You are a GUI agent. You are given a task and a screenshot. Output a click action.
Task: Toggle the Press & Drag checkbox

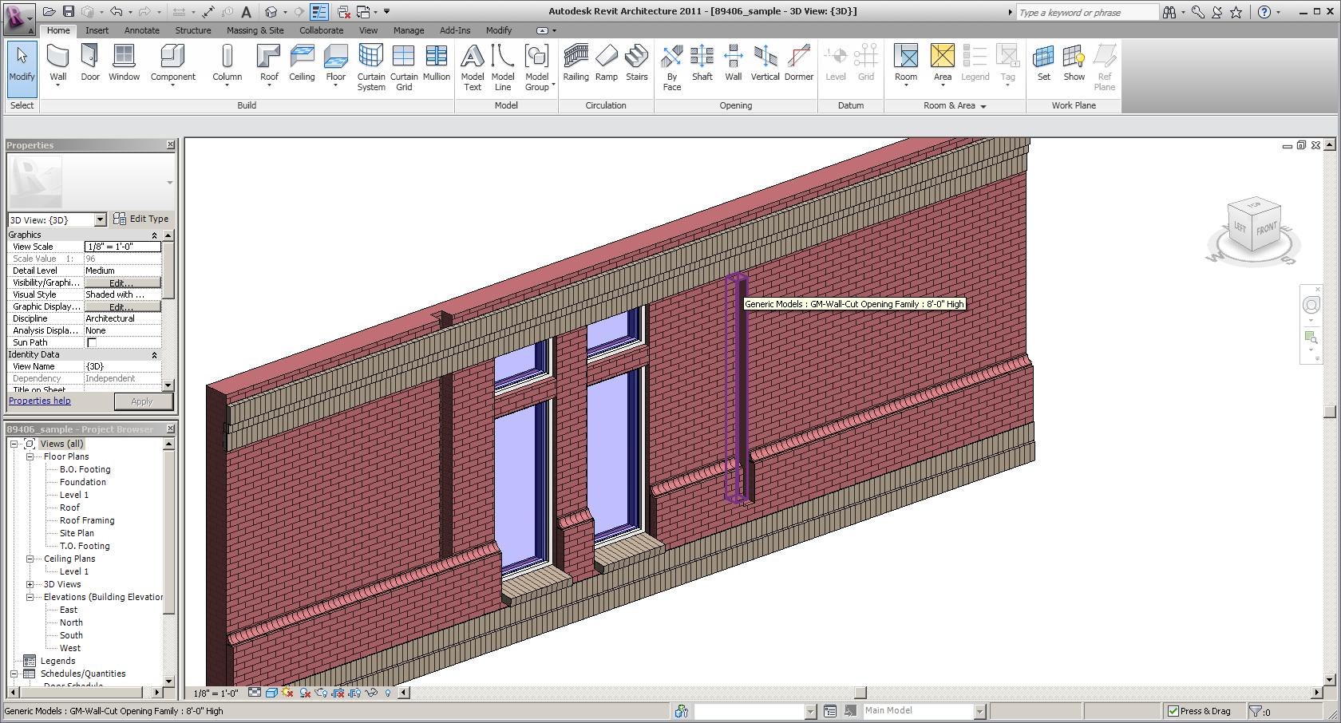click(x=1173, y=711)
